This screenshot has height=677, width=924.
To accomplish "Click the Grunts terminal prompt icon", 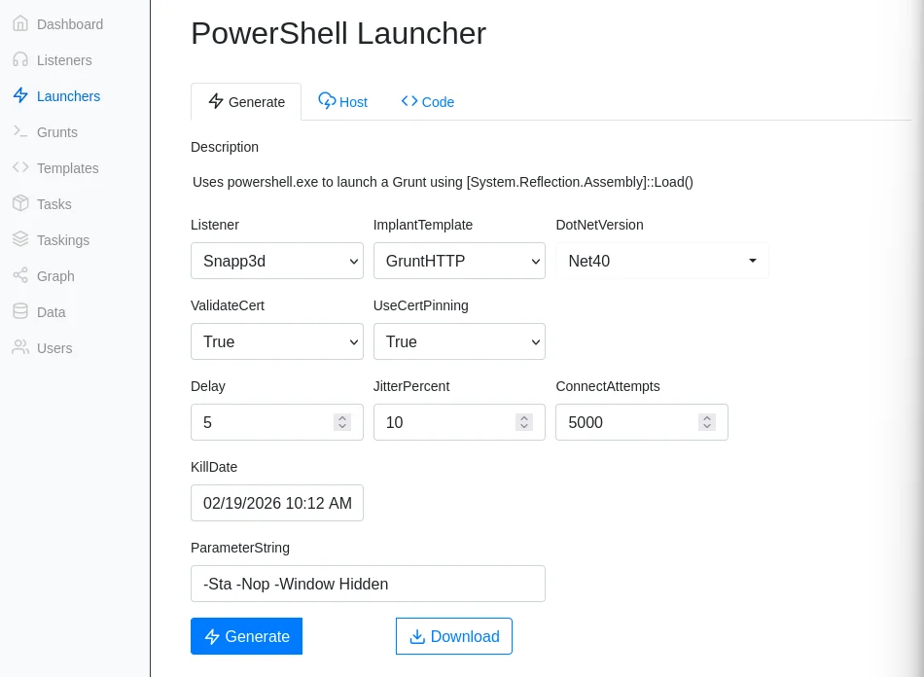I will coord(20,132).
